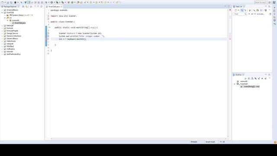
Task: Click Writable in the status bar
Action: coord(194,142)
